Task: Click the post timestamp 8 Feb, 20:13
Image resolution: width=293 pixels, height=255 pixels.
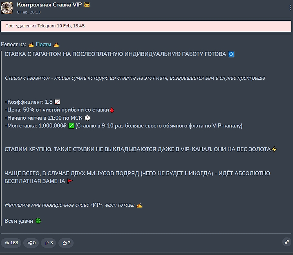Action: click(x=29, y=12)
